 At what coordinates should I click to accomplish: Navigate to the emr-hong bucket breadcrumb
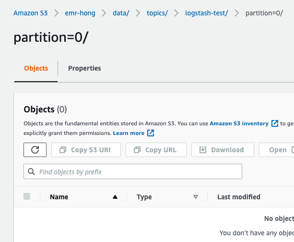point(80,13)
